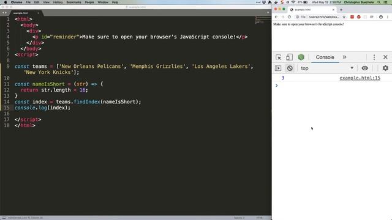392x220 pixels.
Task: Click console output value 3
Action: point(283,78)
